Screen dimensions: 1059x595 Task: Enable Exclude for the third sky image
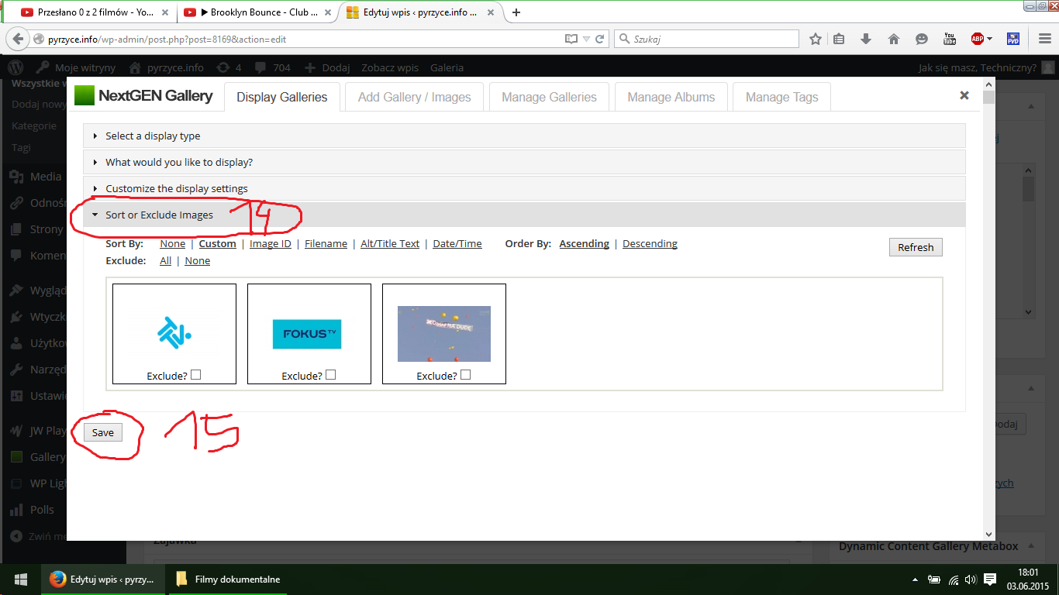click(x=466, y=375)
